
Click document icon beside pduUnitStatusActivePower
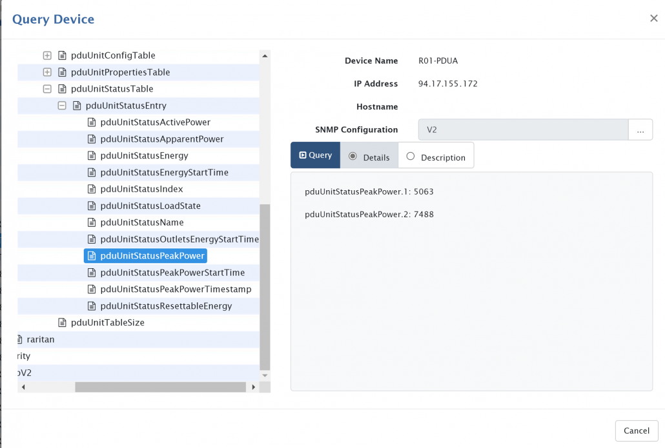(92, 122)
